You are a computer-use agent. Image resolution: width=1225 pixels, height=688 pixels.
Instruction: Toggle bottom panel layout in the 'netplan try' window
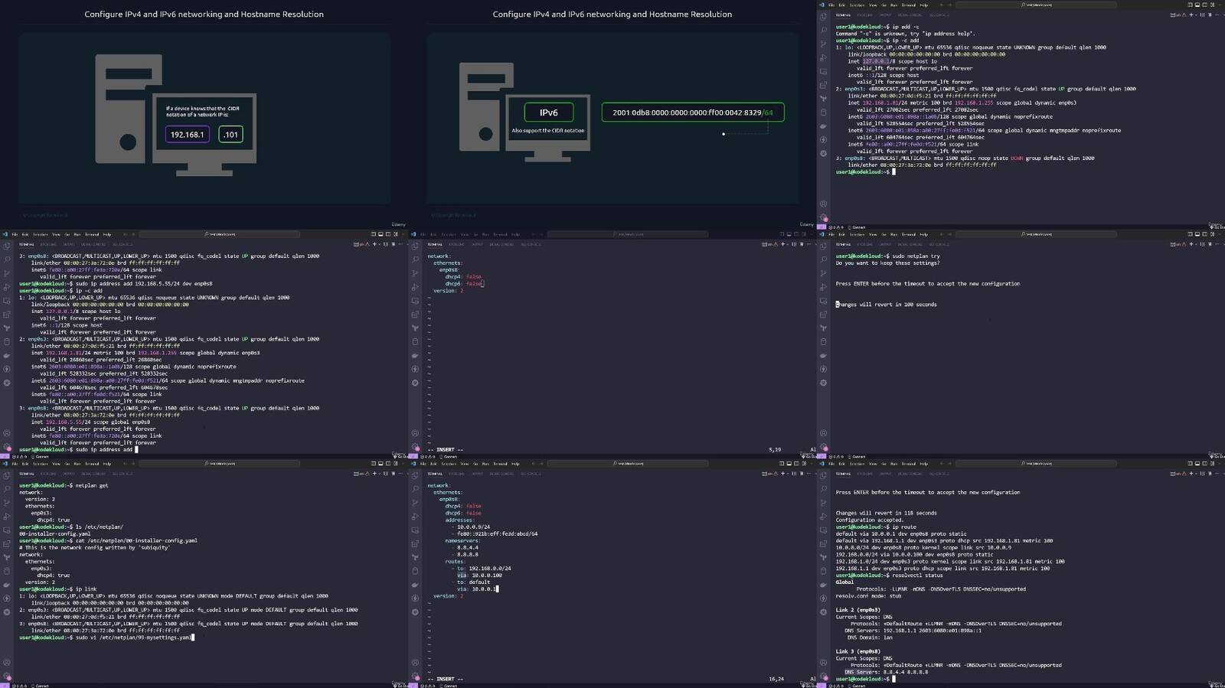[1197, 234]
